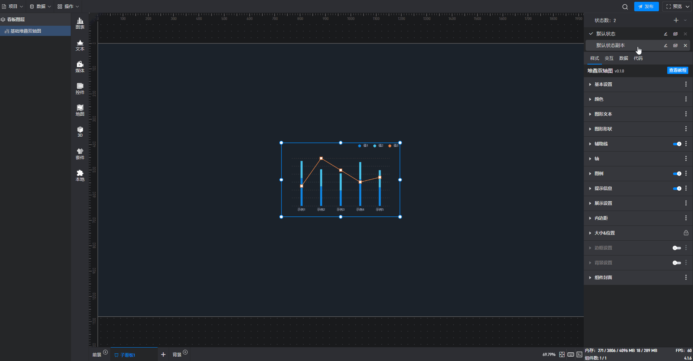Open the 文本 text components panel
Screen dimensions: 693x361
pyautogui.click(x=80, y=45)
